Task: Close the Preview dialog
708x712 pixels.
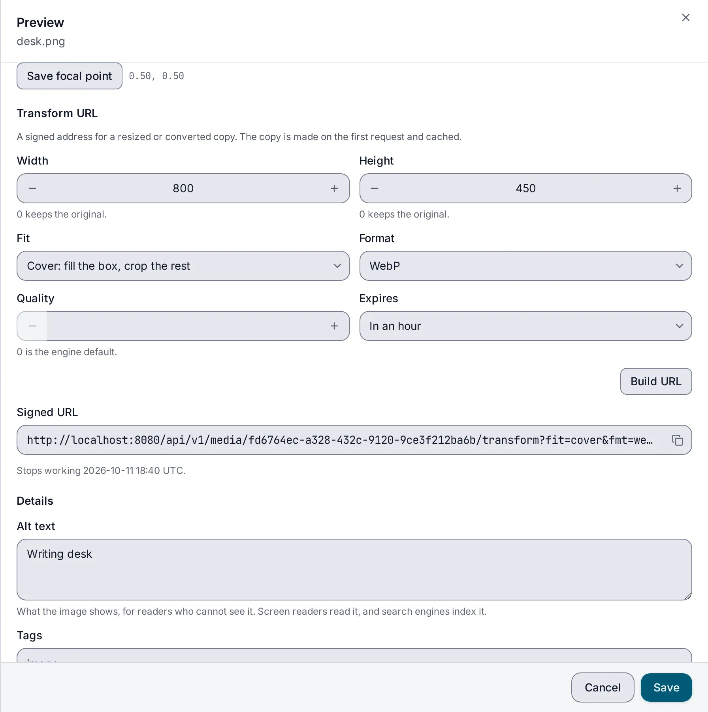Action: click(x=686, y=17)
